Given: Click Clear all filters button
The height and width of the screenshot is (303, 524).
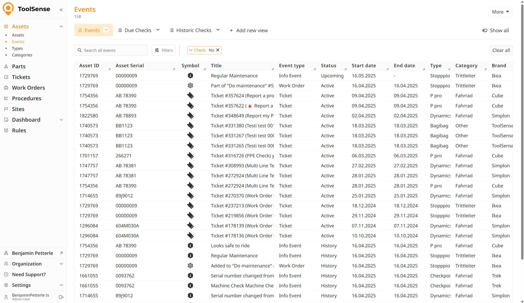Looking at the screenshot, I should (501, 50).
